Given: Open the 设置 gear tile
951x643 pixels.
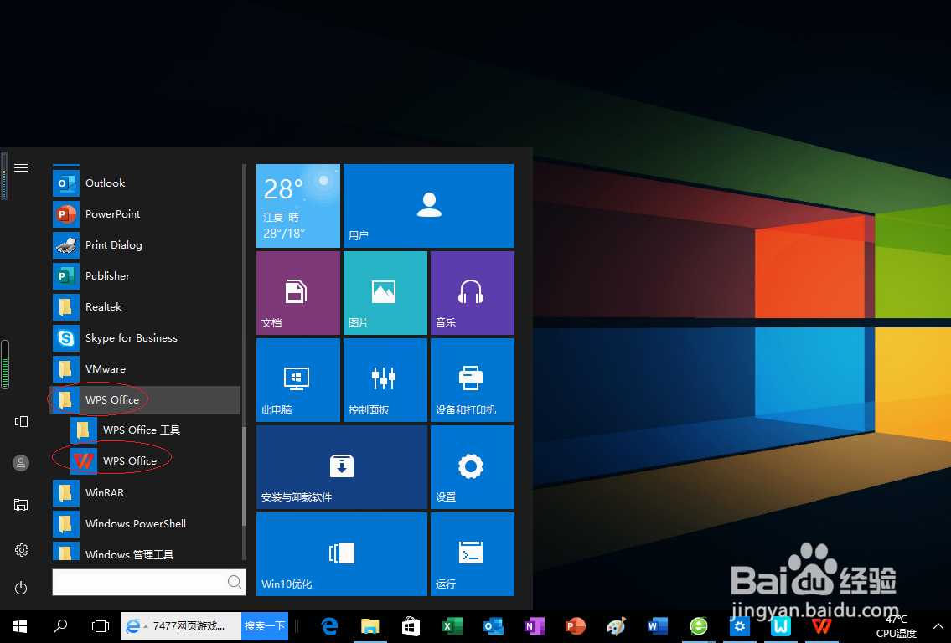Looking at the screenshot, I should (473, 467).
